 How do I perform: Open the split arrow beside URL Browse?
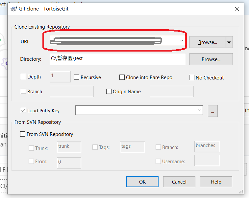coord(229,42)
